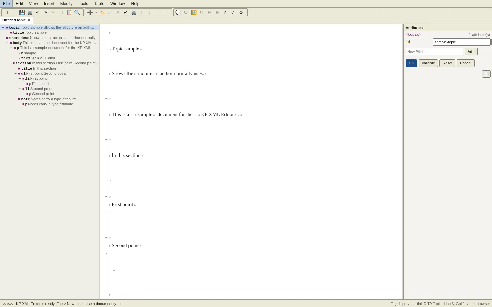Click 'Tag display: partial' in status bar
The width and height of the screenshot is (492, 307).
[406, 304]
